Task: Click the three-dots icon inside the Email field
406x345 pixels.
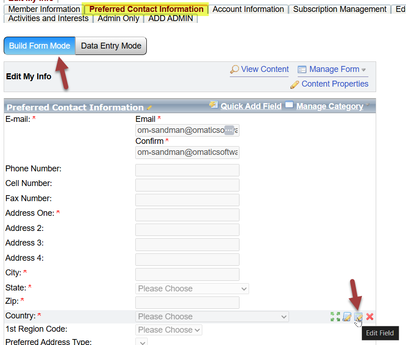Action: pyautogui.click(x=229, y=130)
